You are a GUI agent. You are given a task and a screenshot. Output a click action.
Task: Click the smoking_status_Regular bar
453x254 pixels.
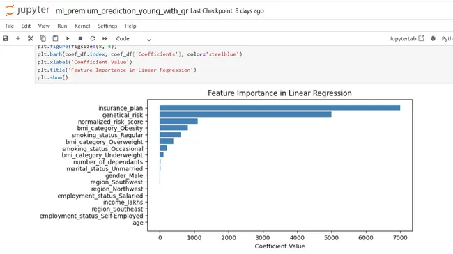coord(170,135)
